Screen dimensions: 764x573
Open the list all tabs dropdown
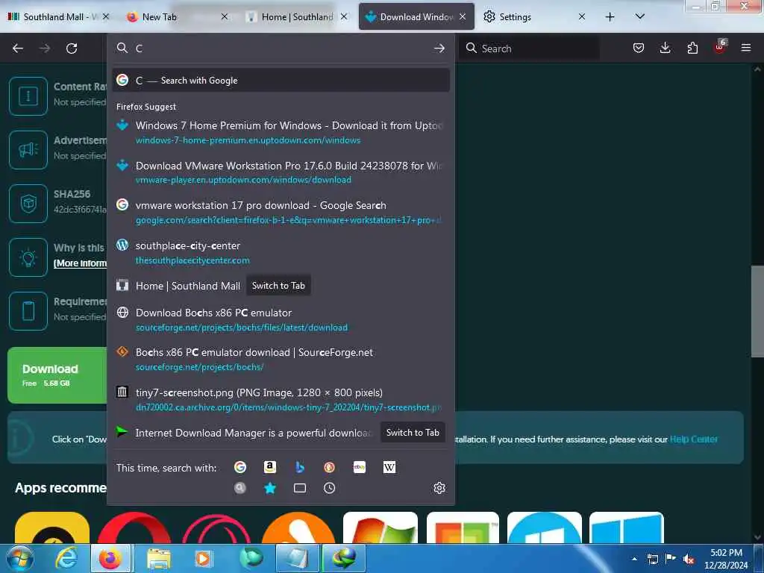click(x=639, y=16)
